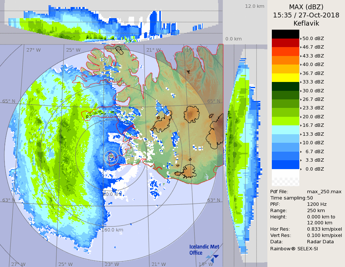The image size is (345, 267).
Task: Select the orange 40.0 dBZ legend swatch
Action: point(285,60)
